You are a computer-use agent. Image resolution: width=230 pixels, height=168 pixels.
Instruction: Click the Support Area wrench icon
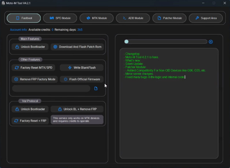click(x=197, y=18)
